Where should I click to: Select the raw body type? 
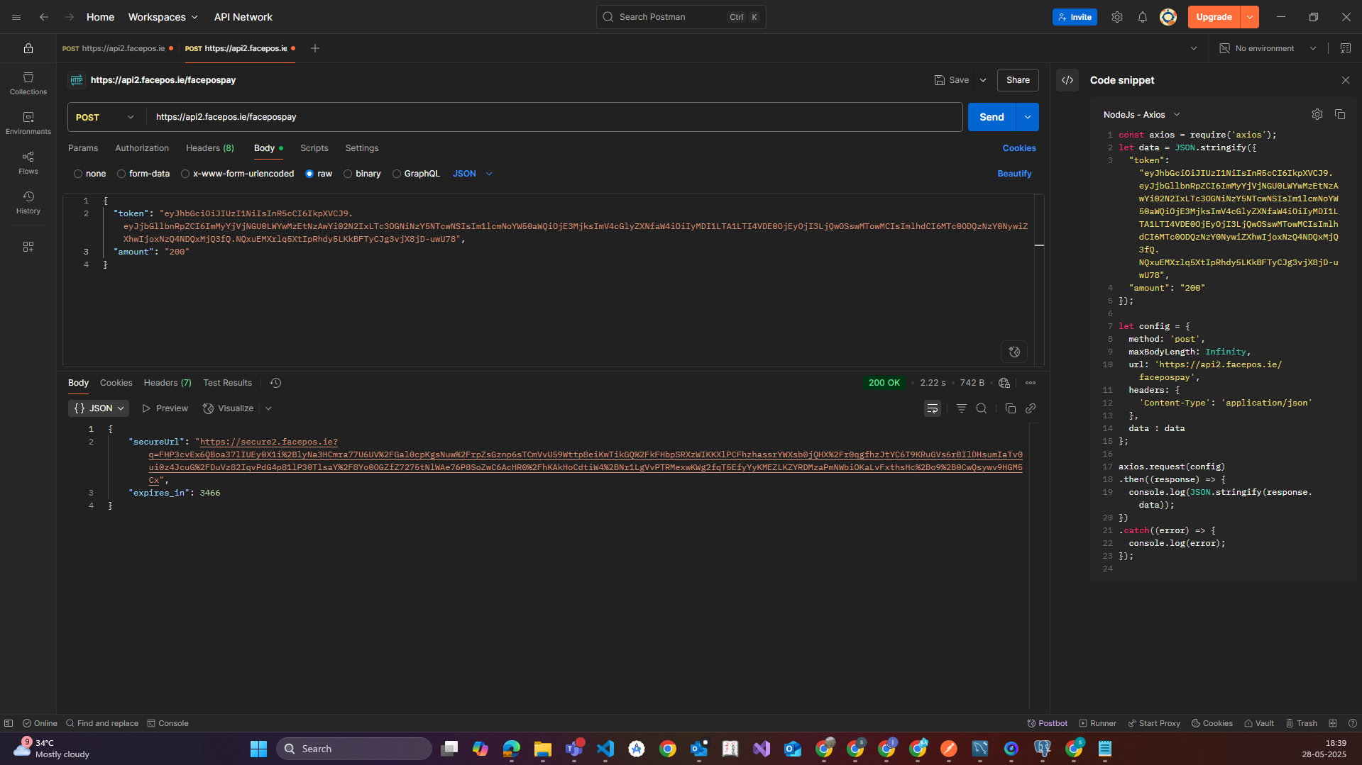point(319,174)
